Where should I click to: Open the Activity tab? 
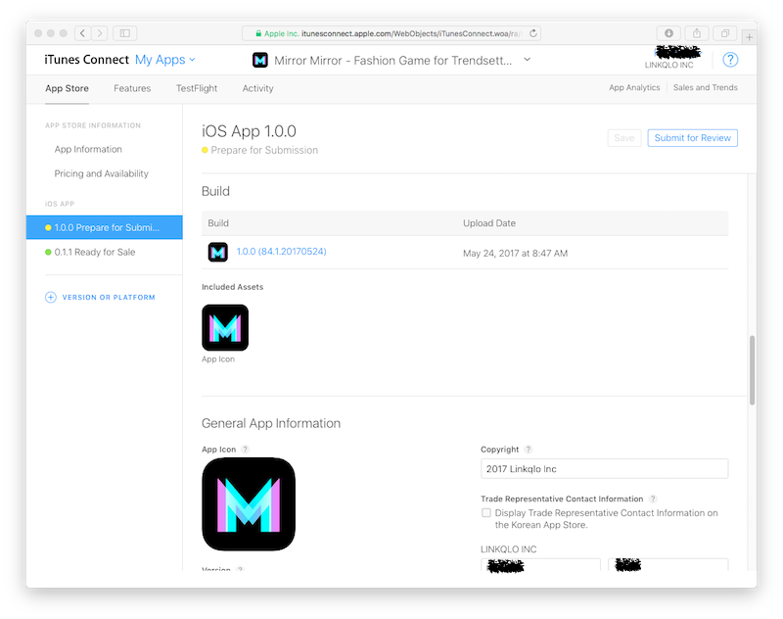click(257, 88)
